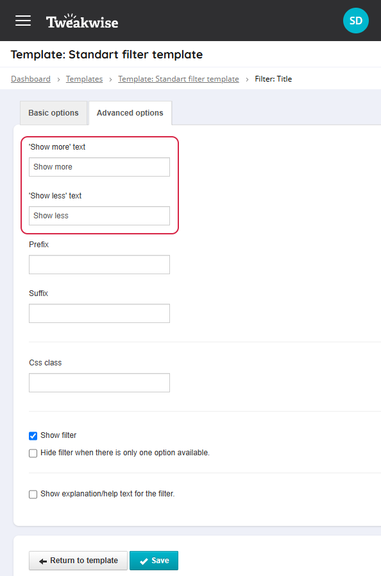Click into the Suffix input field
Viewport: 381px width, 576px height.
[x=99, y=313]
